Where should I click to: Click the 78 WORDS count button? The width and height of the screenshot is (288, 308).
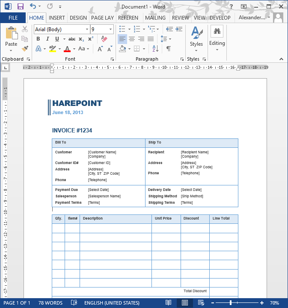[x=50, y=303]
